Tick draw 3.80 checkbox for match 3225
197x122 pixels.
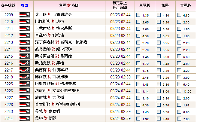click(159, 84)
